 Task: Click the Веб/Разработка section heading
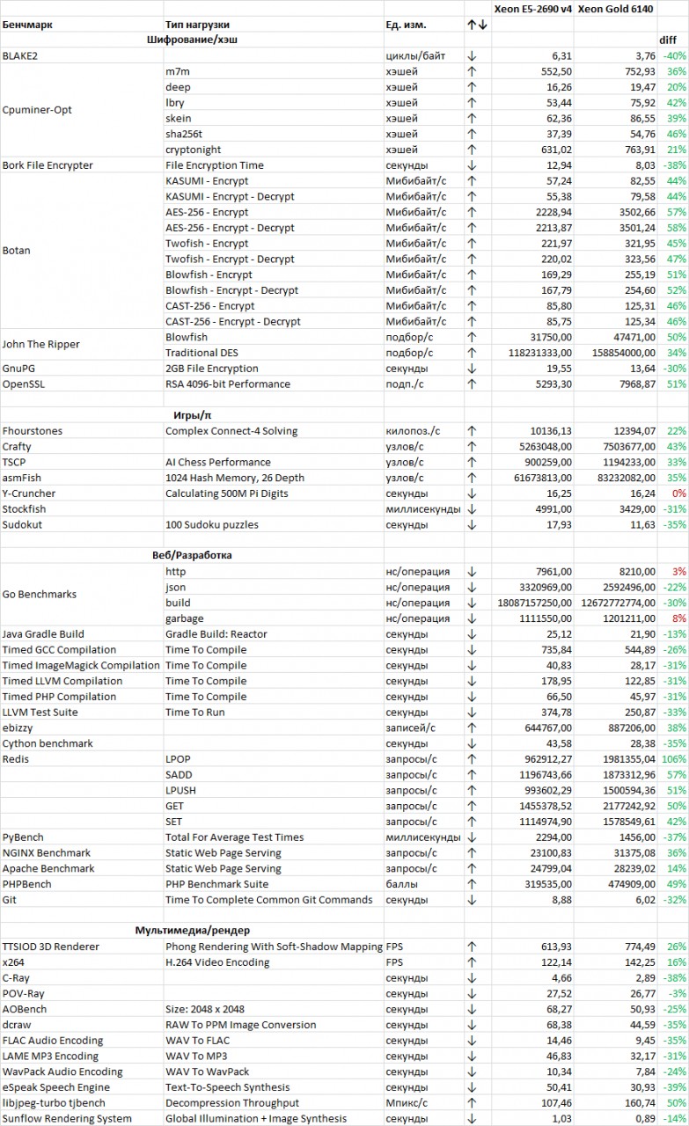pyautogui.click(x=186, y=556)
